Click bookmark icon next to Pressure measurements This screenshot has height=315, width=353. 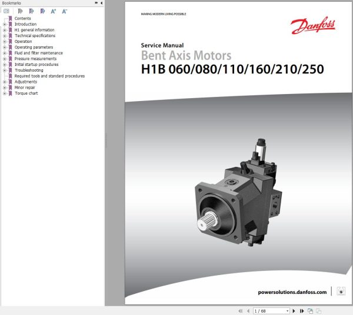pos(10,59)
